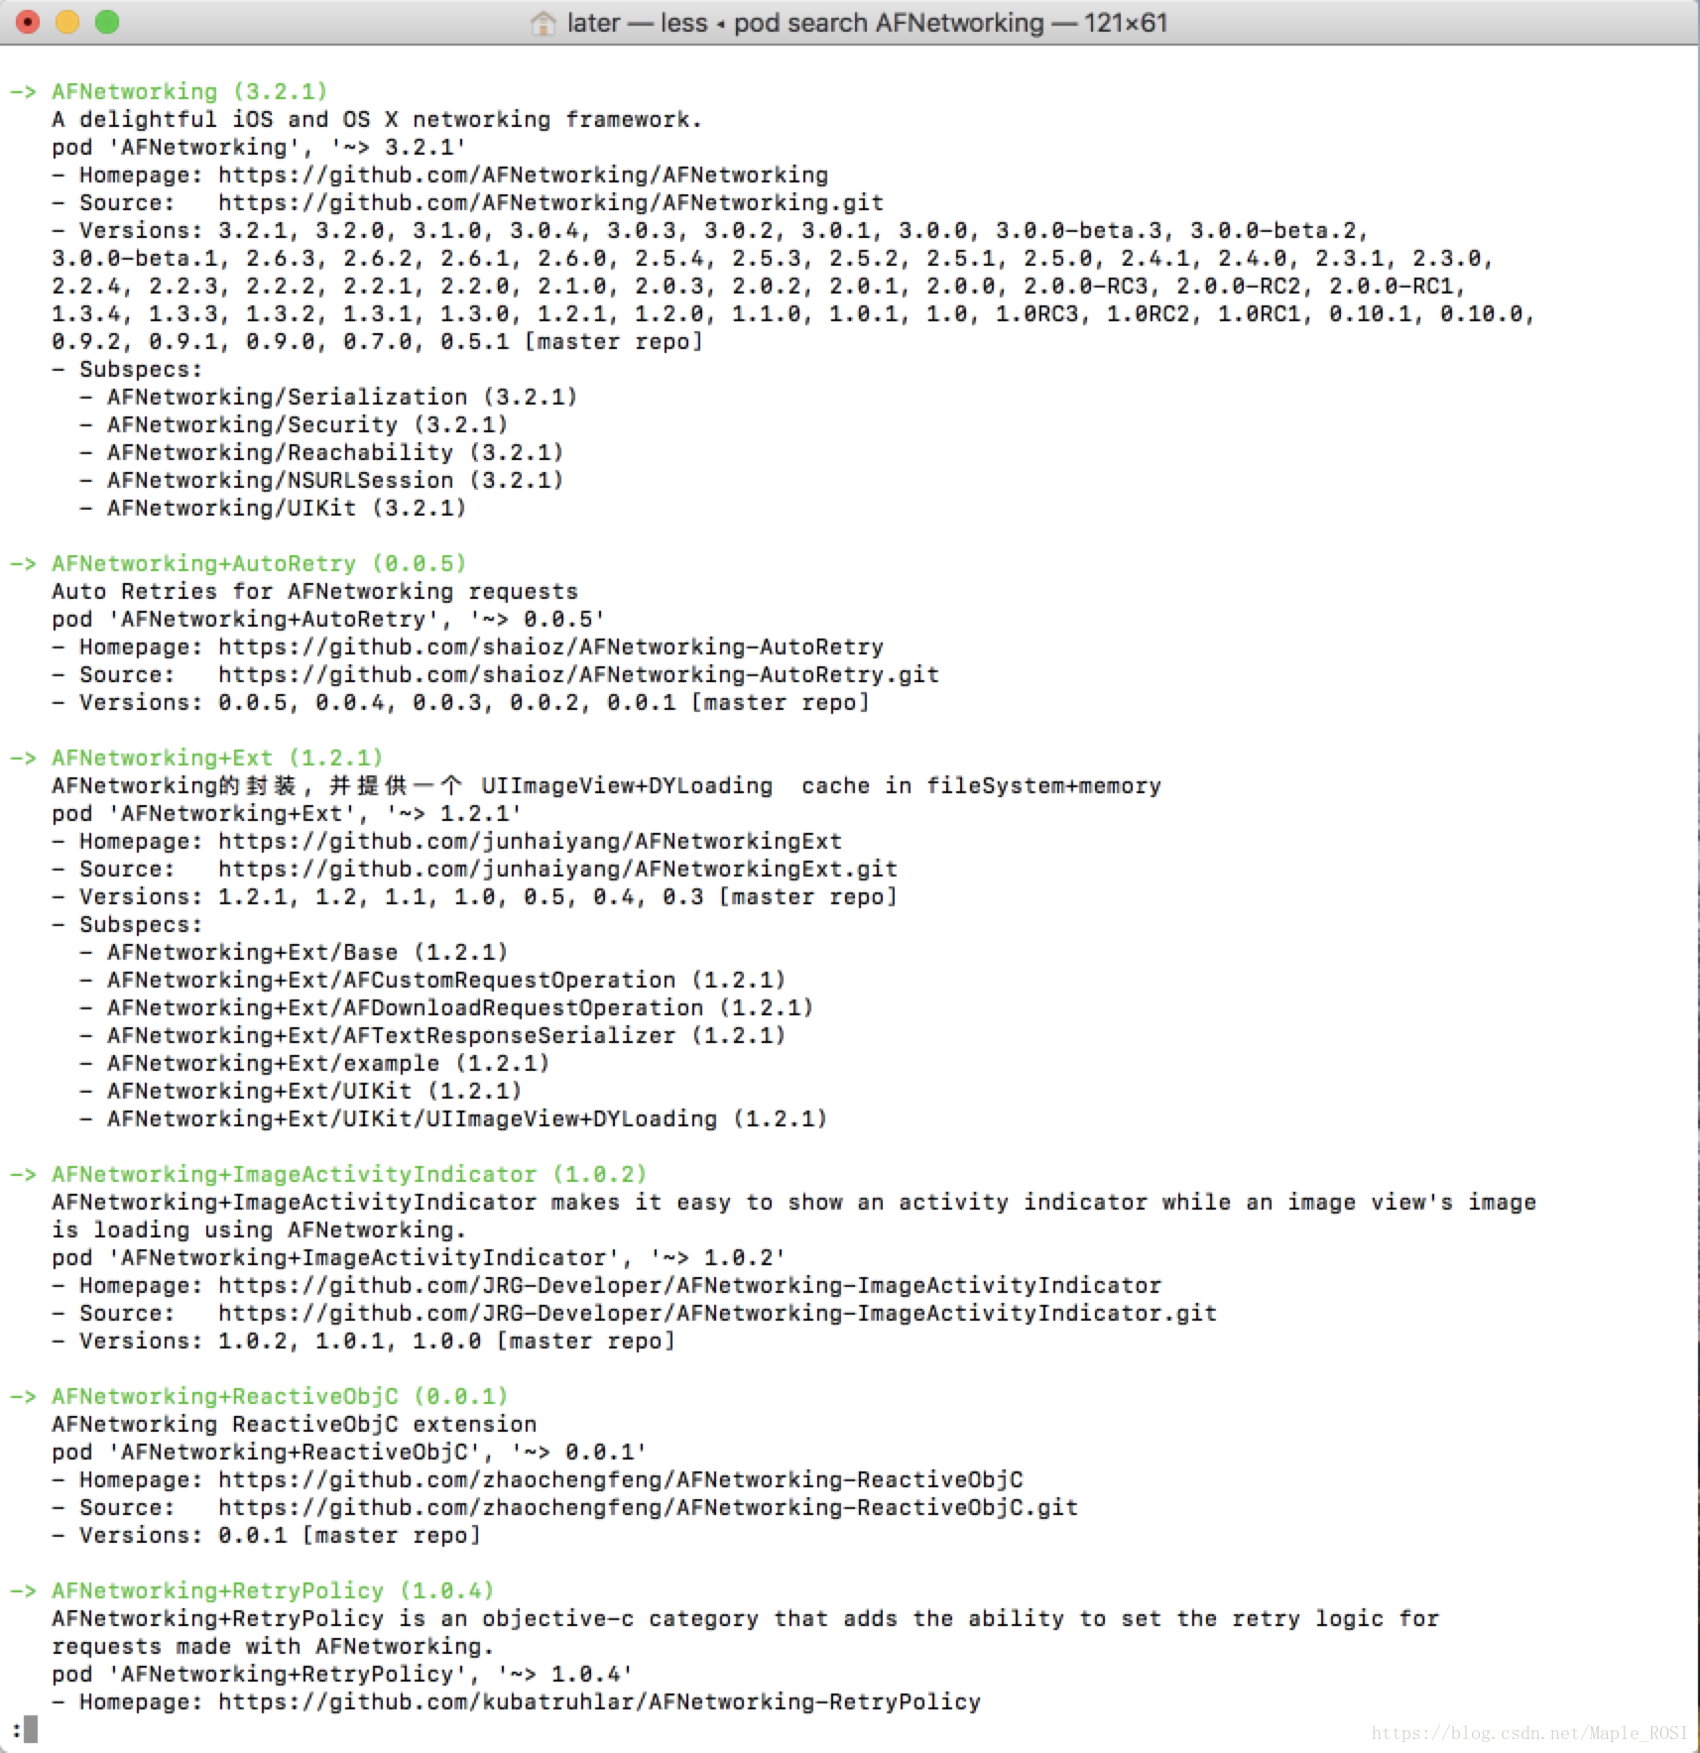
Task: Click 'requests made with AFNetworking.' line
Action: [x=273, y=1646]
